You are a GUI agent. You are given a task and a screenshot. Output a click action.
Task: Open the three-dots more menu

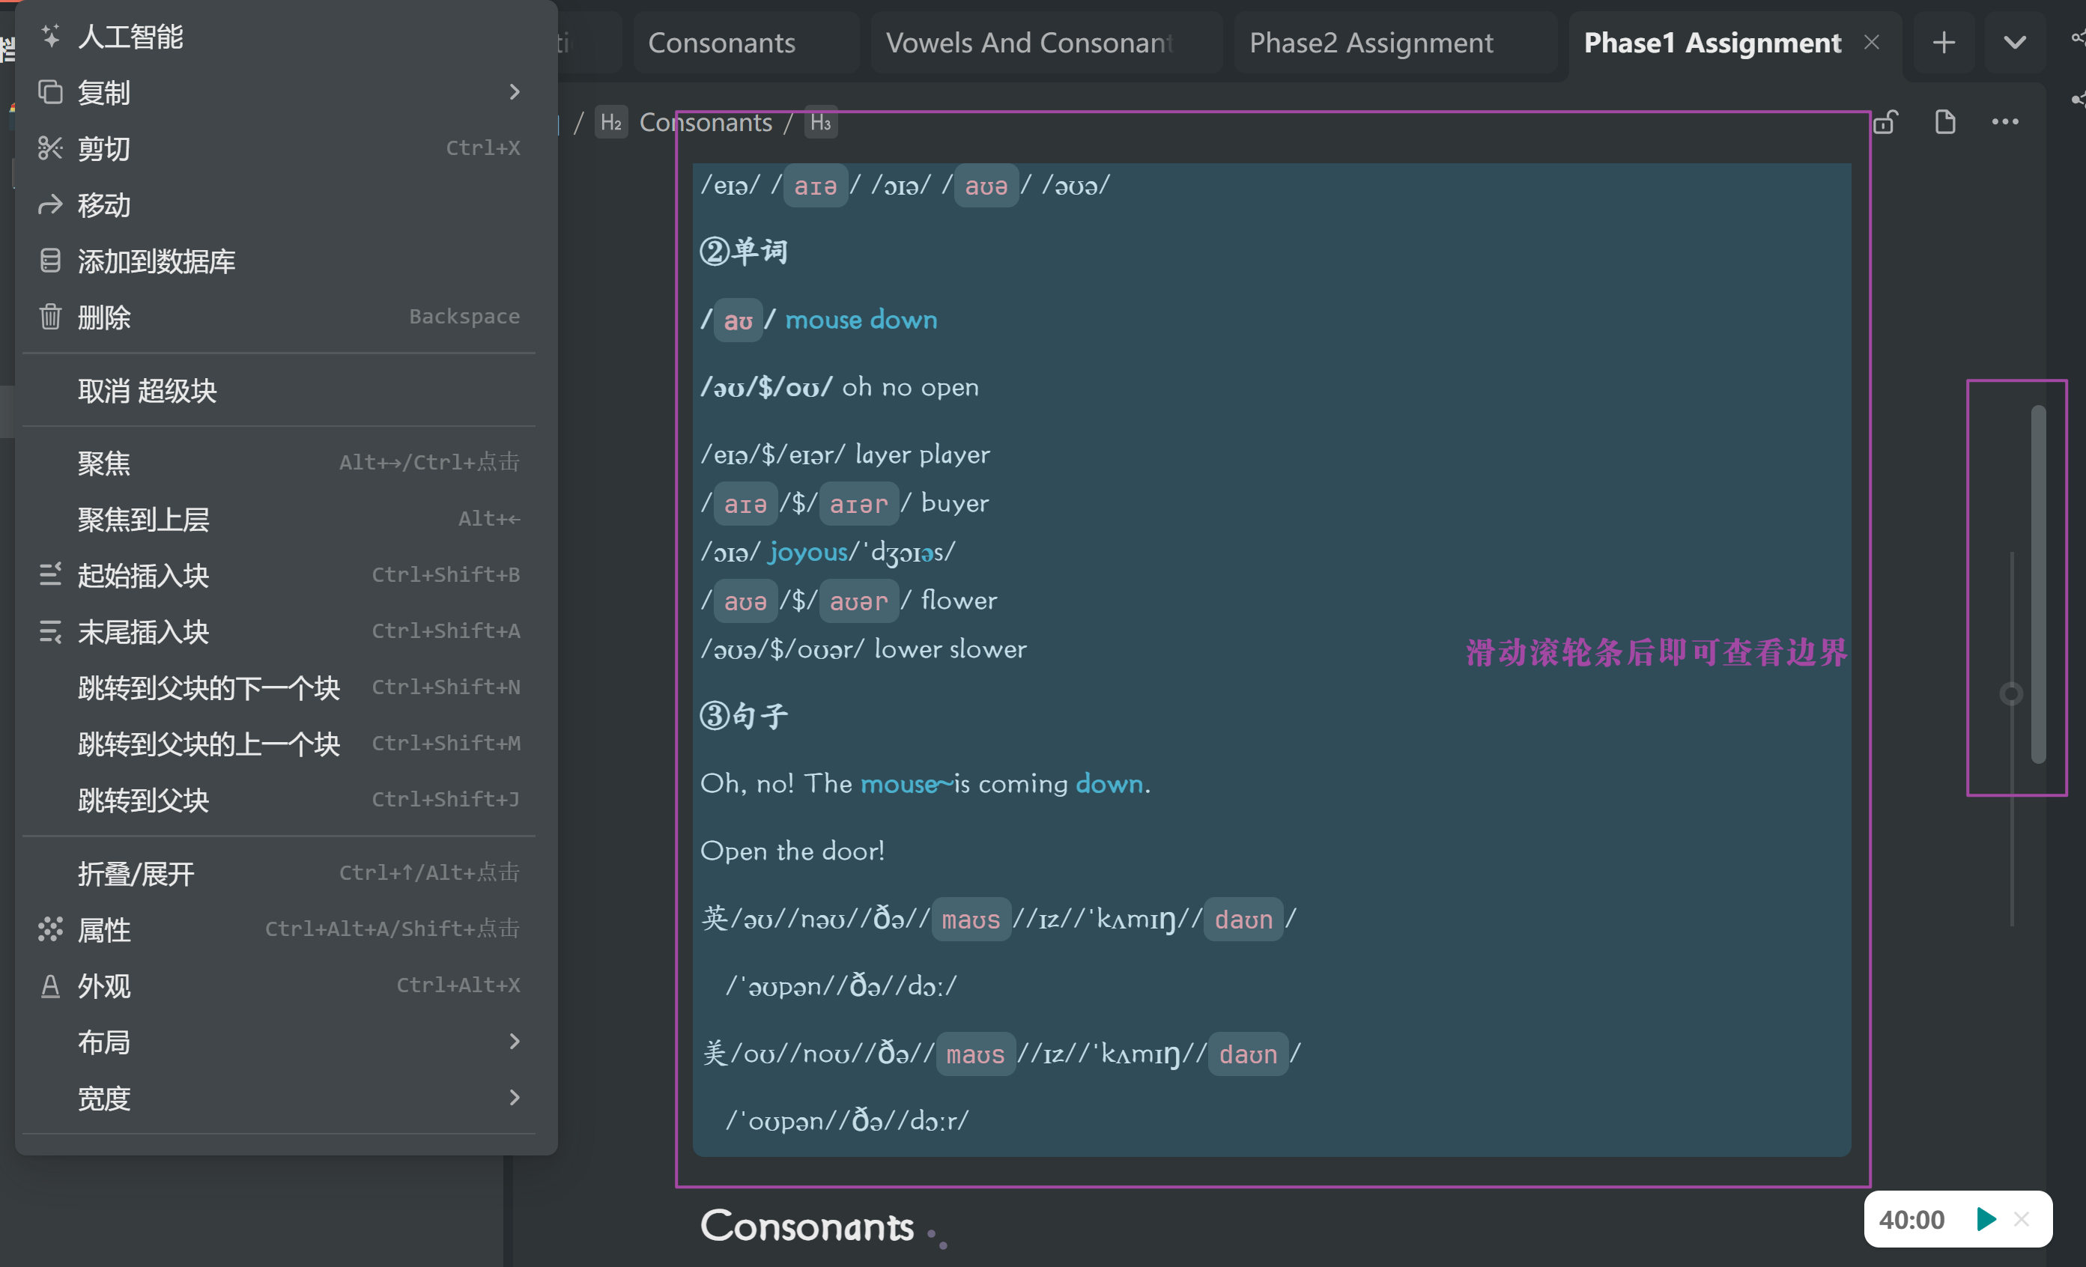pyautogui.click(x=2006, y=123)
